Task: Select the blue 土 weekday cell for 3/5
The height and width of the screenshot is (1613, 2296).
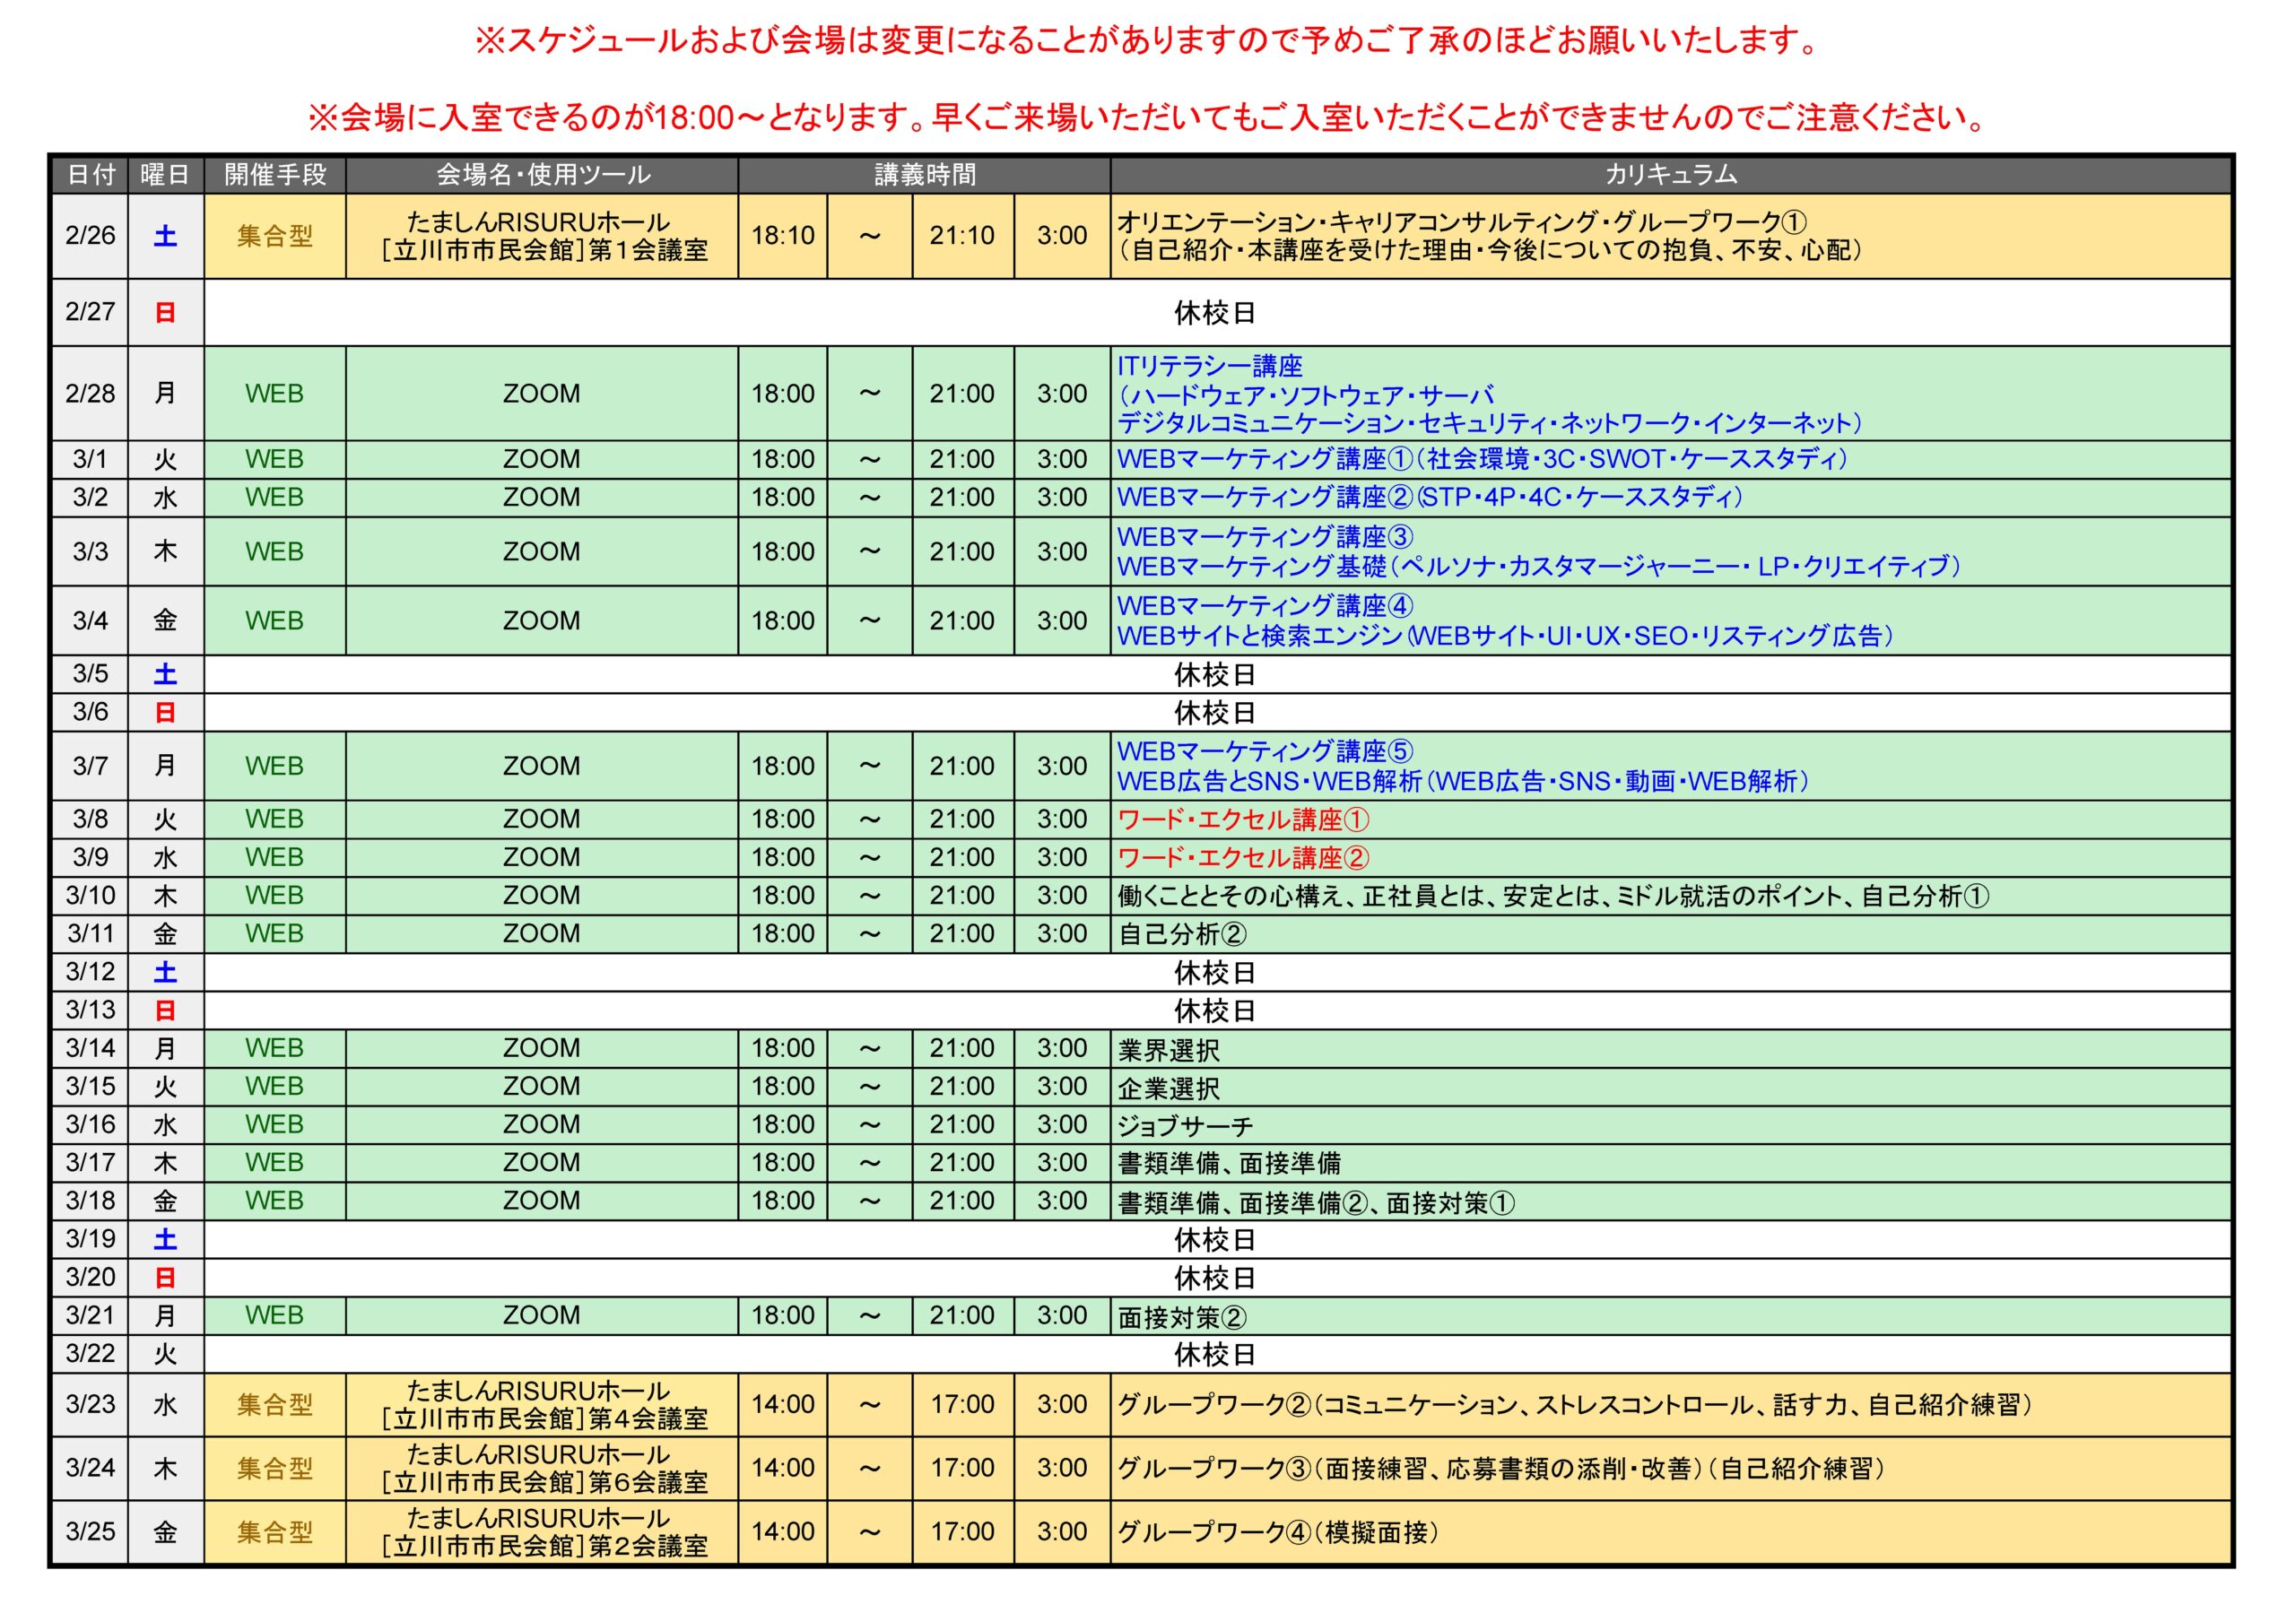Action: point(166,674)
